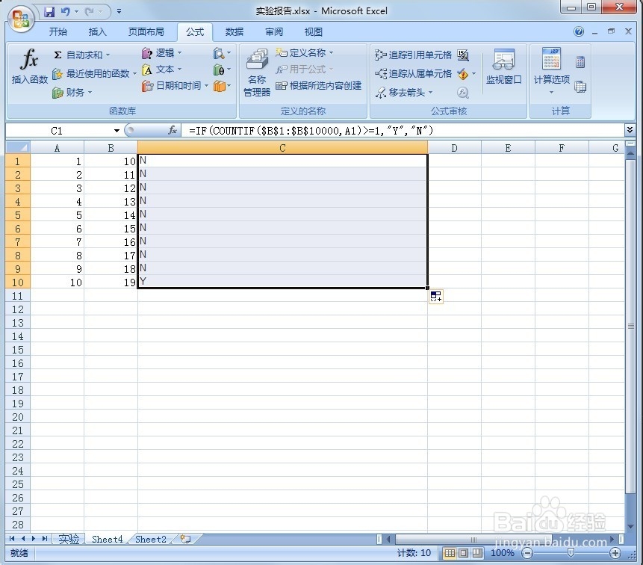Click Trace Dependents (追踪从属单元格)
643x565 pixels.
click(x=413, y=74)
